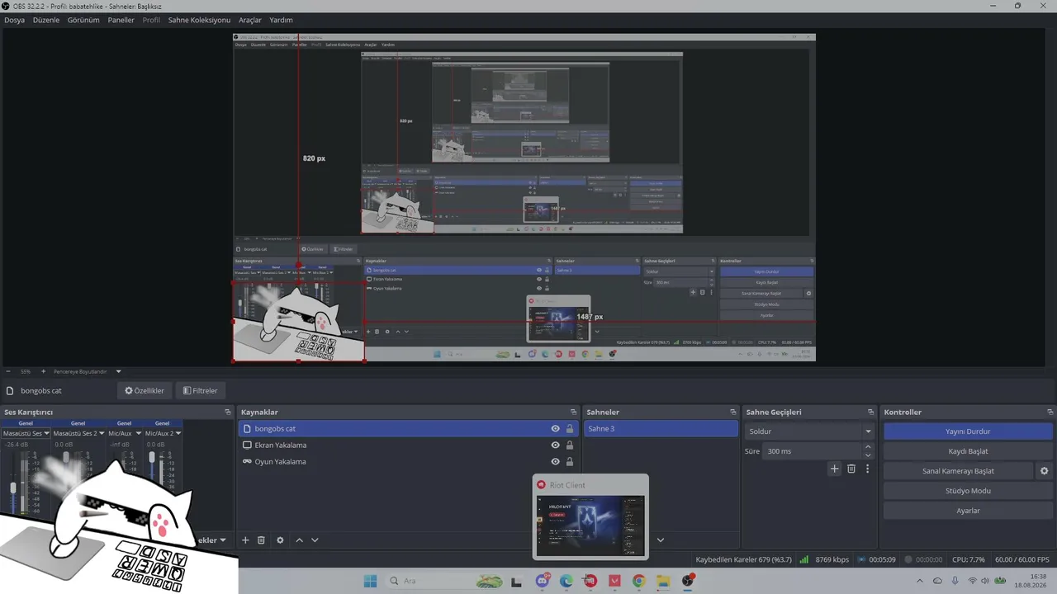Open the Windows Start menu

click(370, 581)
